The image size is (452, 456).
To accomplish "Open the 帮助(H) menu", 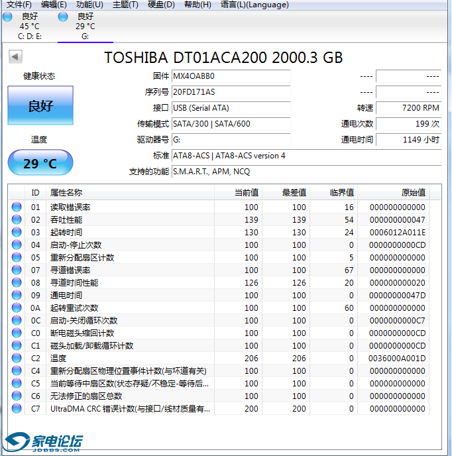I will (x=198, y=5).
